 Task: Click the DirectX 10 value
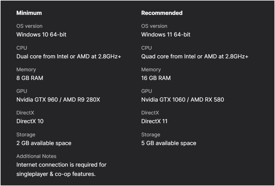point(30,121)
